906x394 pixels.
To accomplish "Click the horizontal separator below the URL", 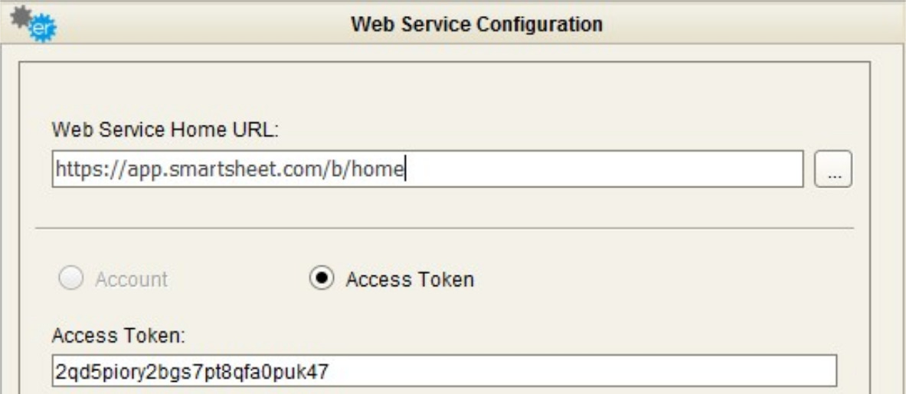I will pyautogui.click(x=444, y=228).
